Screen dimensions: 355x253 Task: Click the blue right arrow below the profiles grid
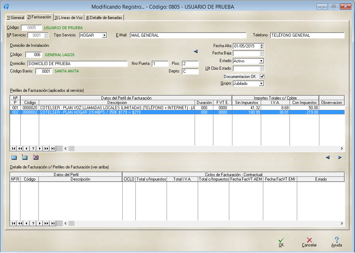(340, 157)
